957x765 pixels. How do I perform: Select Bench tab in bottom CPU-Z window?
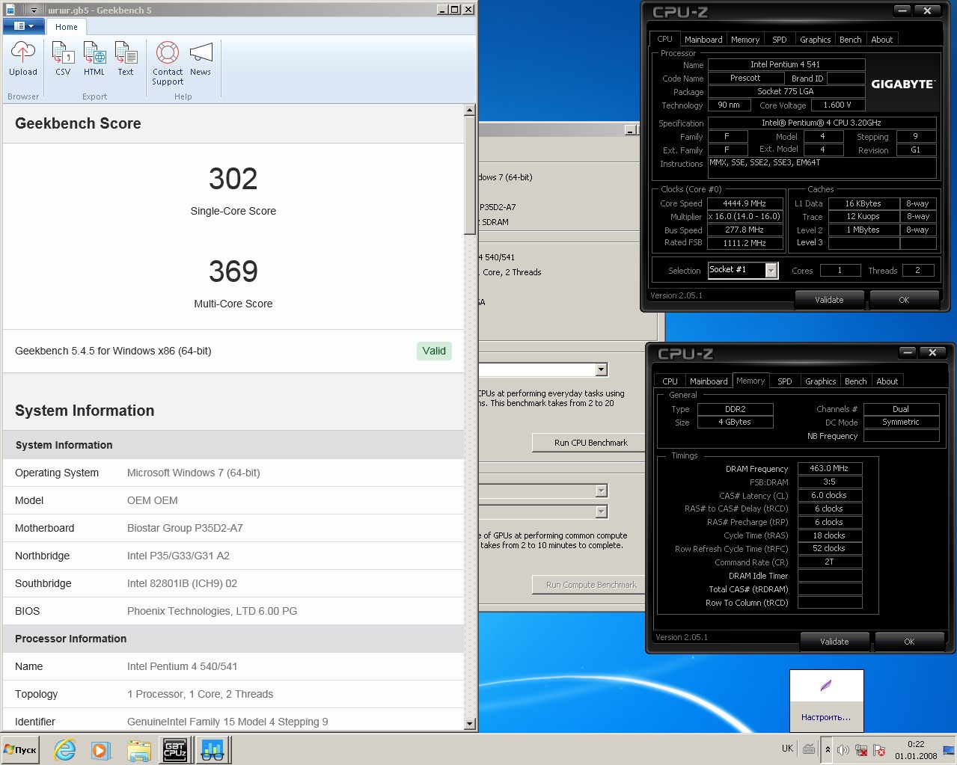pyautogui.click(x=856, y=381)
